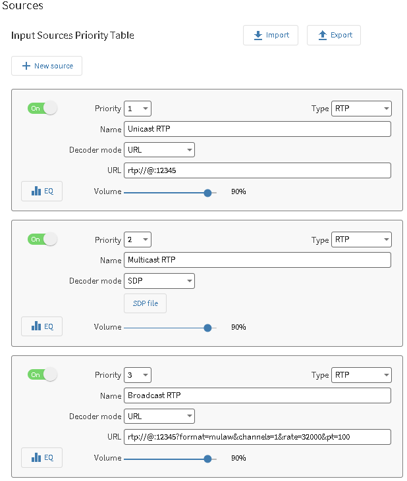
Task: Disable the Multicast RTP source switch
Action: [42, 240]
